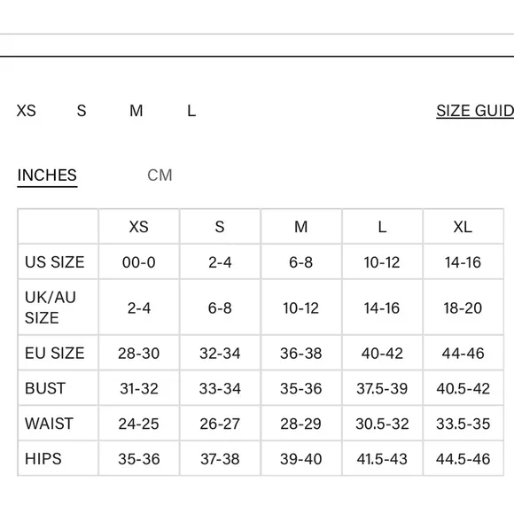Select the INCHES tab
This screenshot has width=514, height=514.
coord(47,175)
